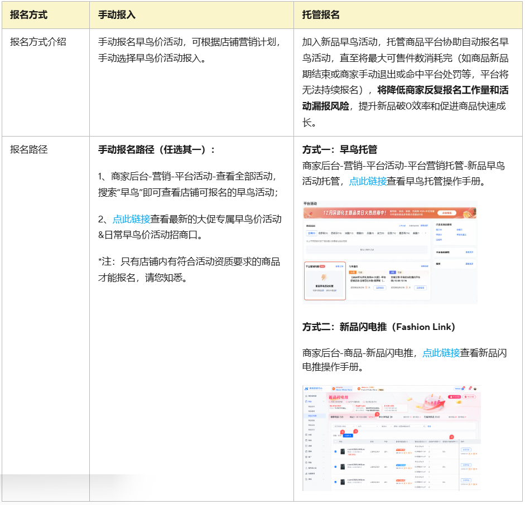
Task: Tick the third product row checkbox
Action: pos(335,482)
